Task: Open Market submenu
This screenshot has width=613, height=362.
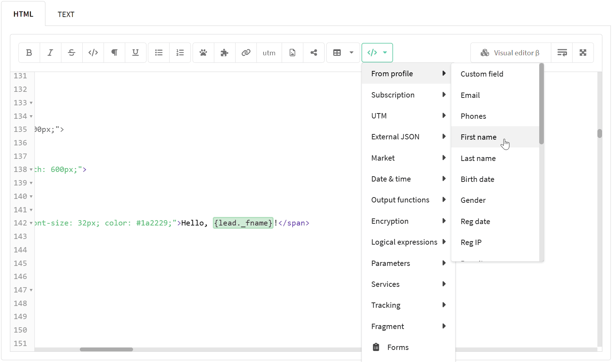Action: coord(406,158)
